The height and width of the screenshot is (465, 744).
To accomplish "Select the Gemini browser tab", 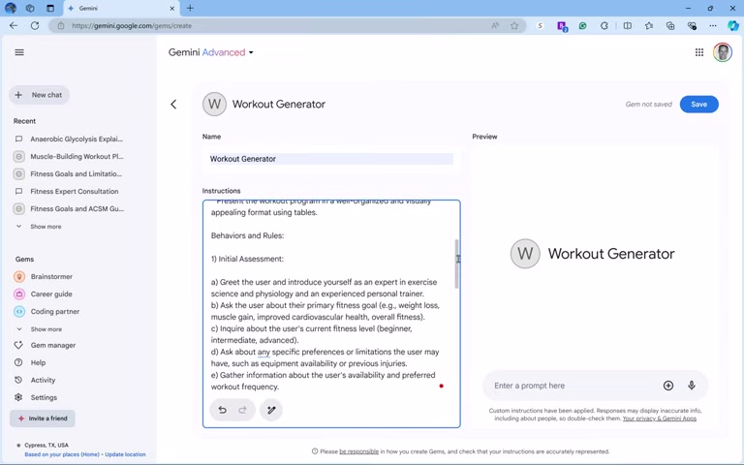I will point(121,9).
